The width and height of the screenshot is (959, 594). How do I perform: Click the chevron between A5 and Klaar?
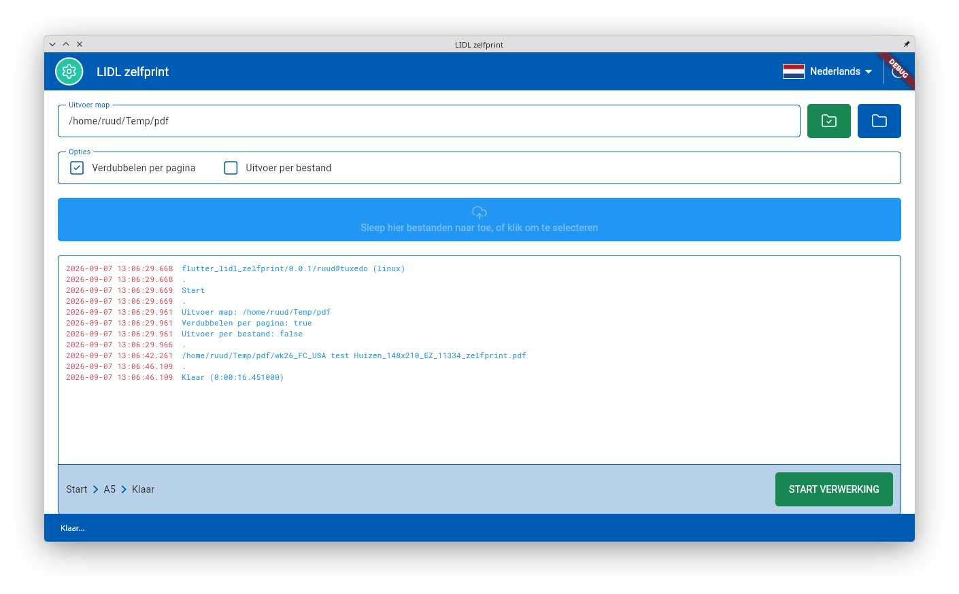(x=124, y=489)
